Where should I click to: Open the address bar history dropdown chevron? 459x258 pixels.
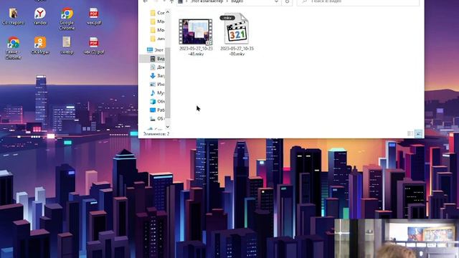pyautogui.click(x=276, y=1)
